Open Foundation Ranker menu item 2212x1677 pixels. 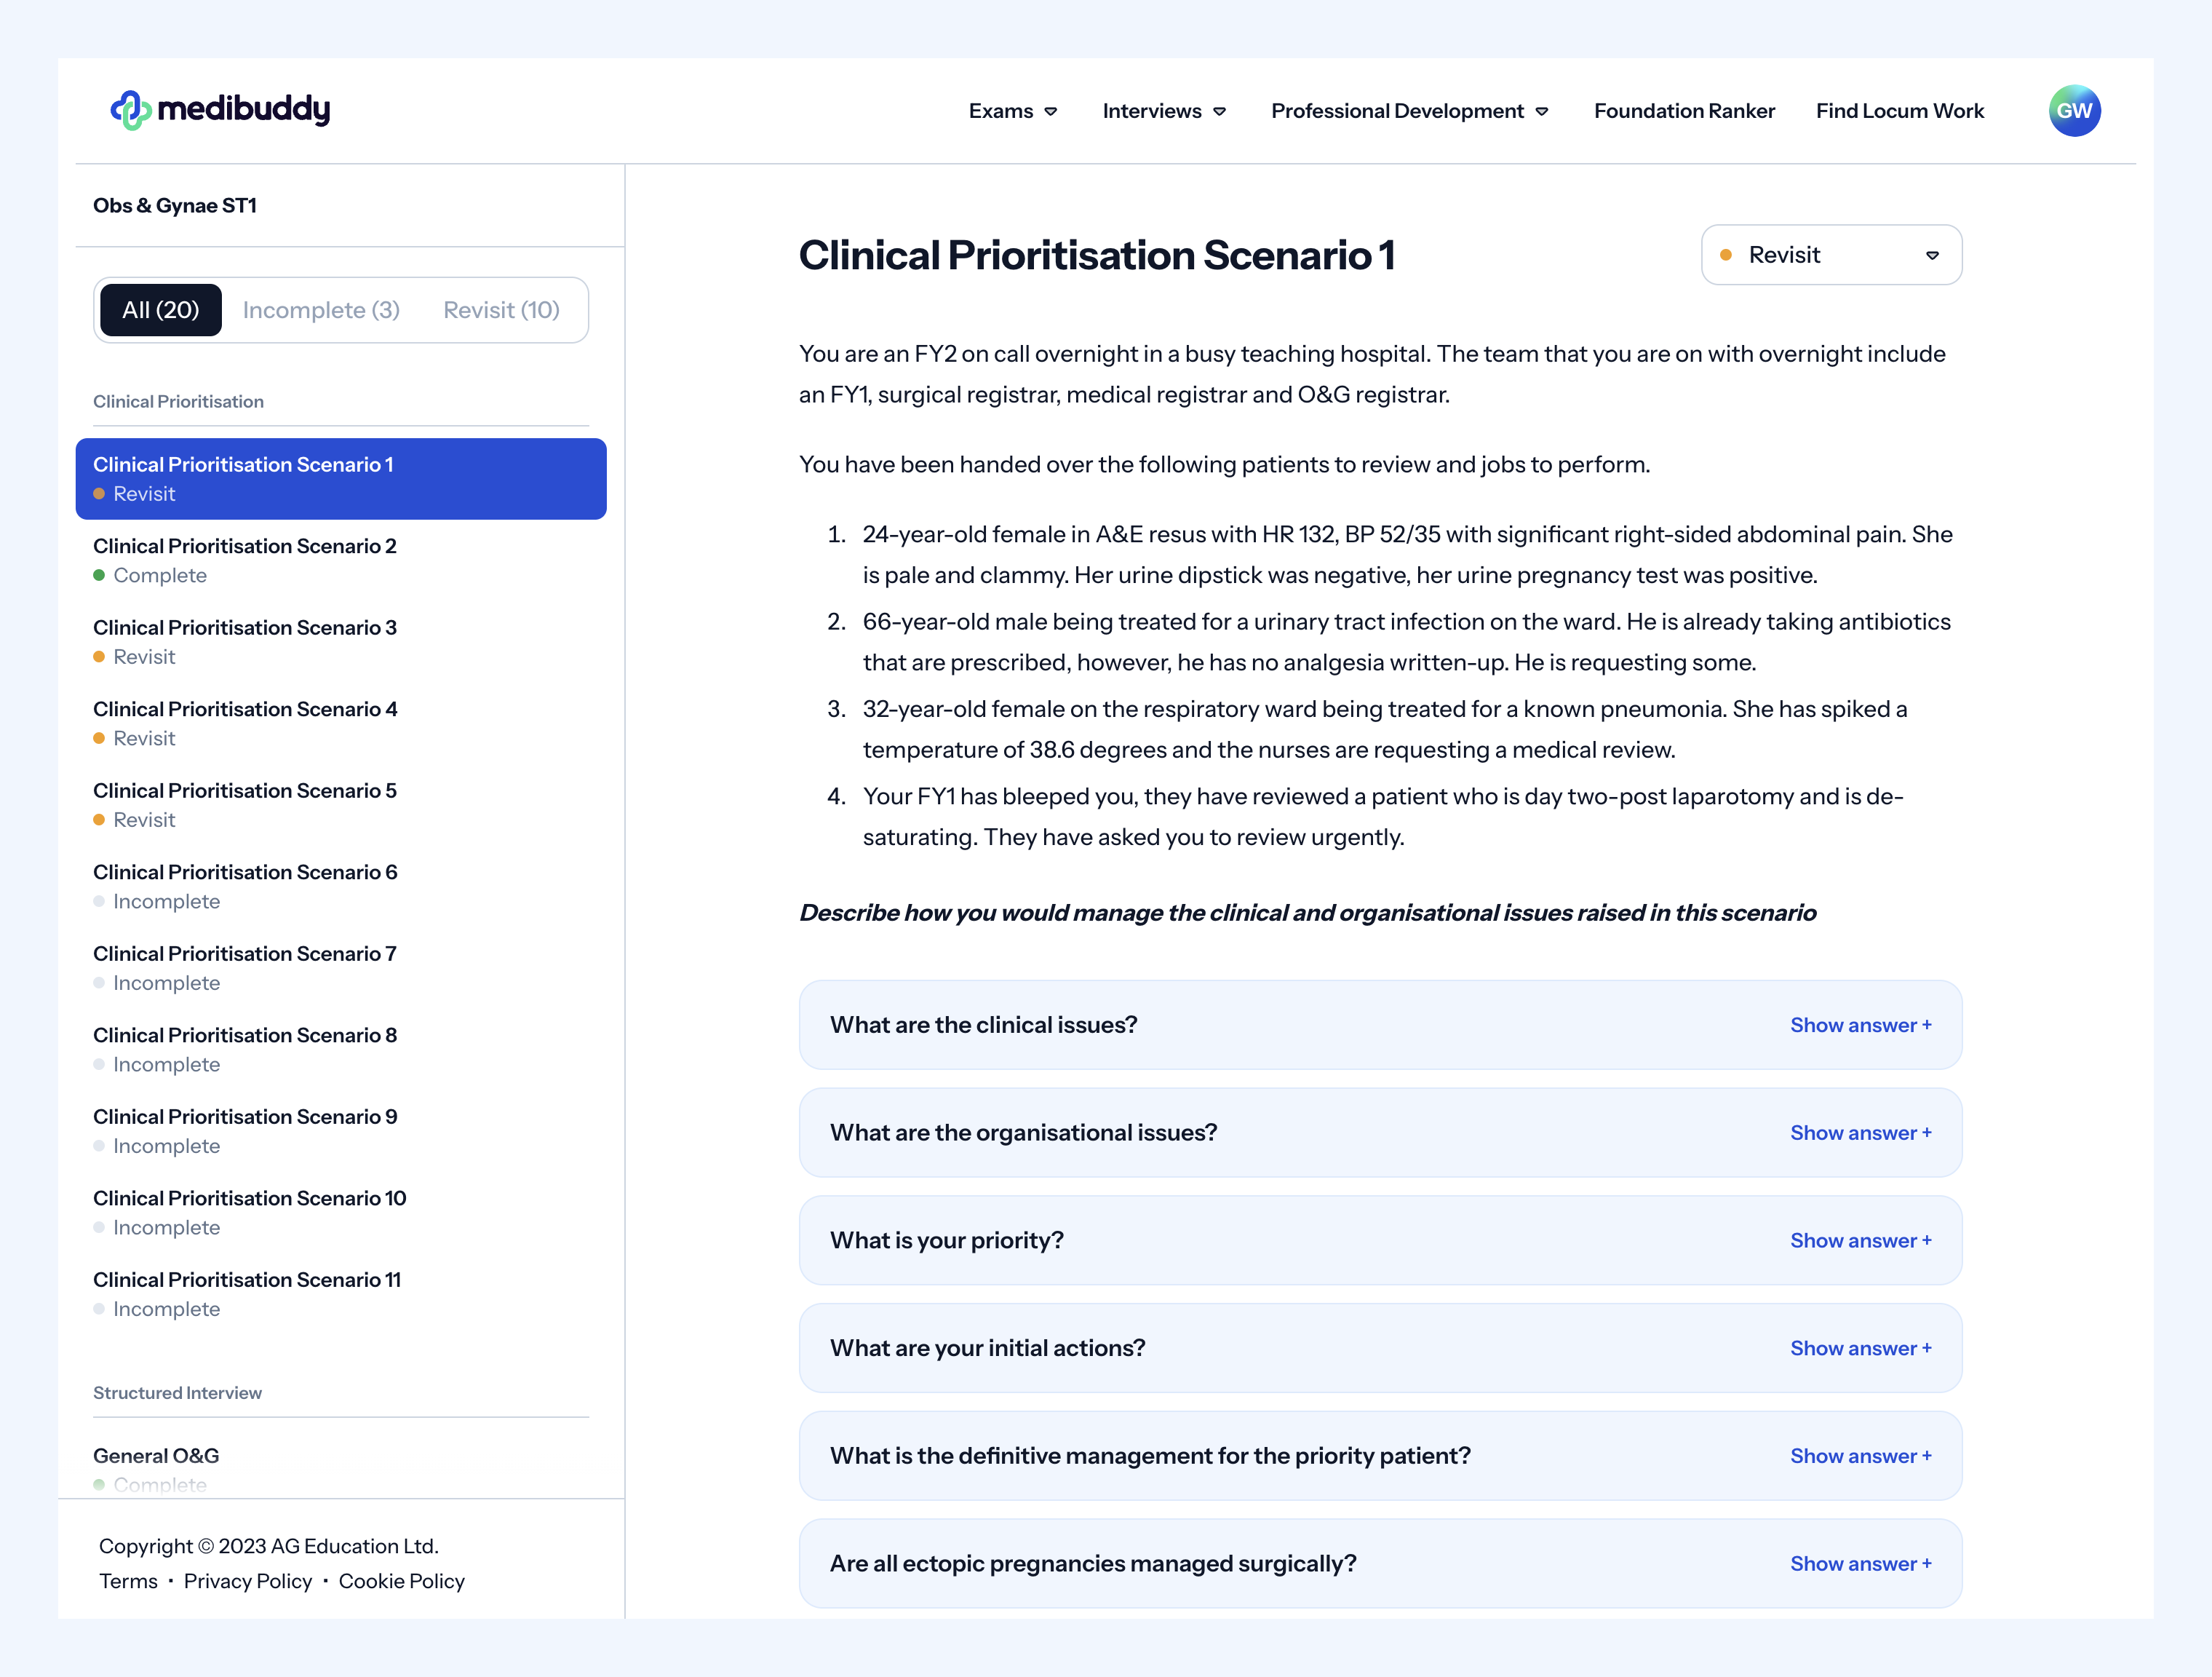pyautogui.click(x=1684, y=111)
